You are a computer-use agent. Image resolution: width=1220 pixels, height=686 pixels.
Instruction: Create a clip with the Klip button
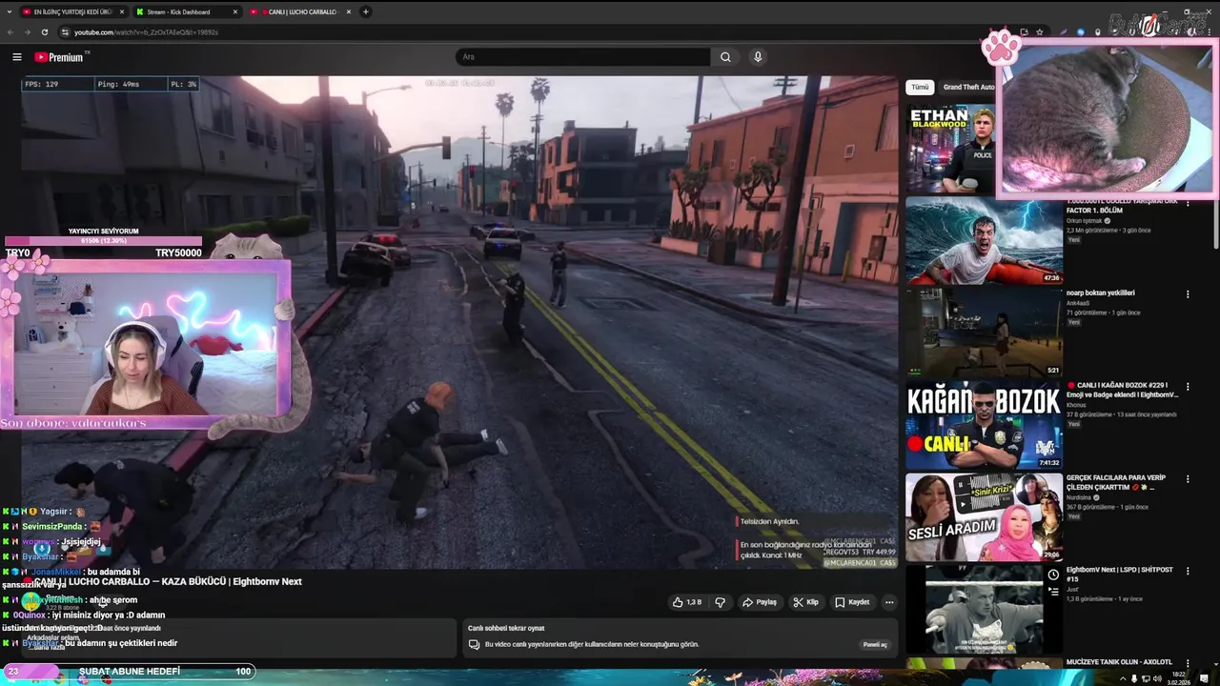tap(805, 602)
